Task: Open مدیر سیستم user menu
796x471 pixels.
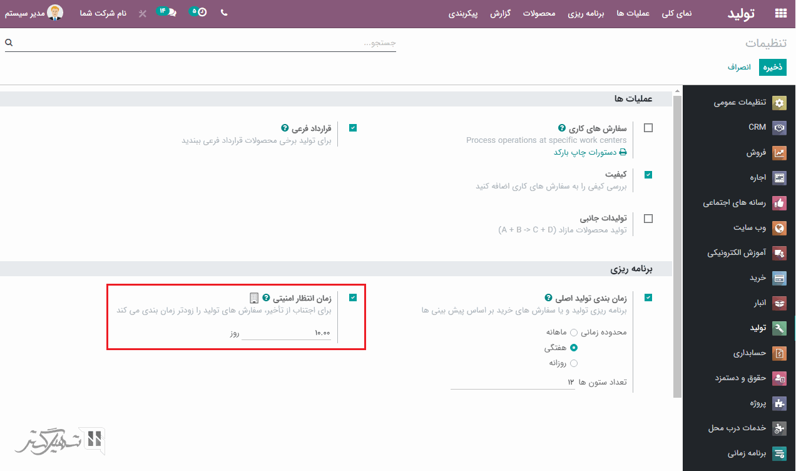Action: [x=34, y=13]
